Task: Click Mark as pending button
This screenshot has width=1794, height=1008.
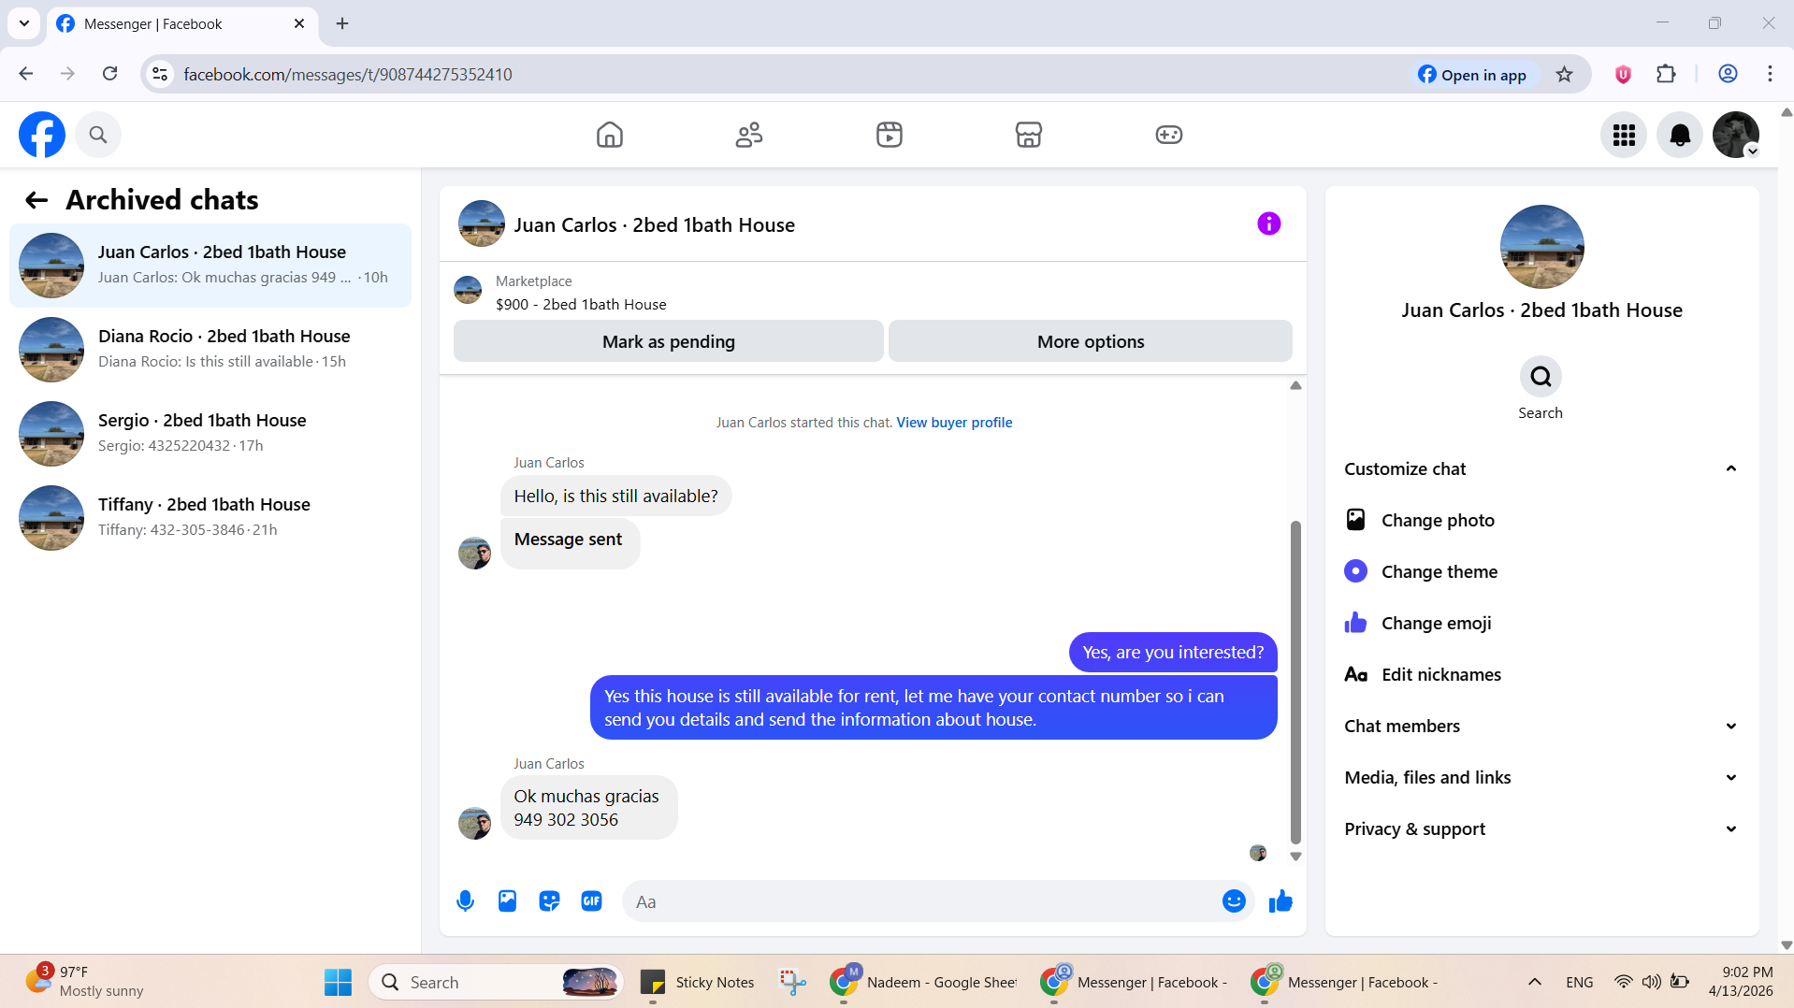Action: 668,341
